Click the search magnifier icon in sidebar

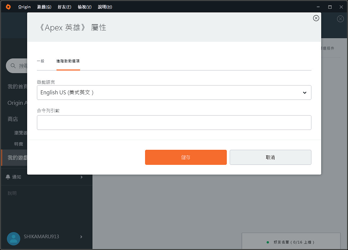pos(13,66)
